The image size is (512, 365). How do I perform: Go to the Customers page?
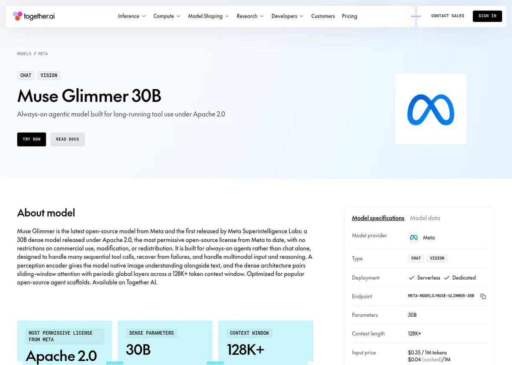tap(323, 16)
